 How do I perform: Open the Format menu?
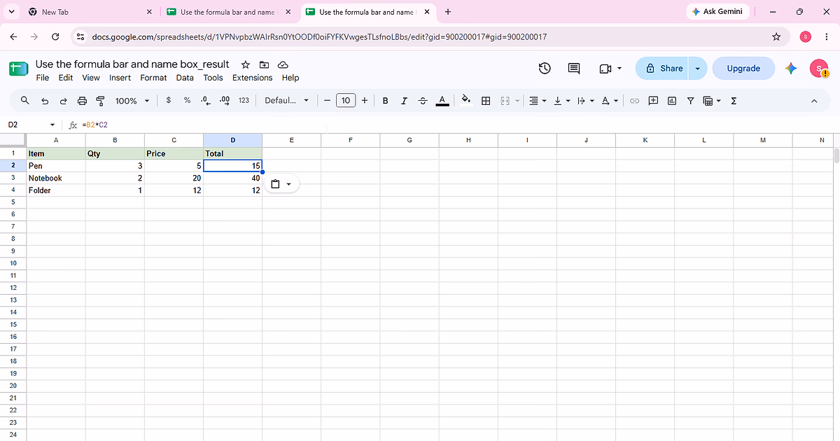tap(153, 78)
